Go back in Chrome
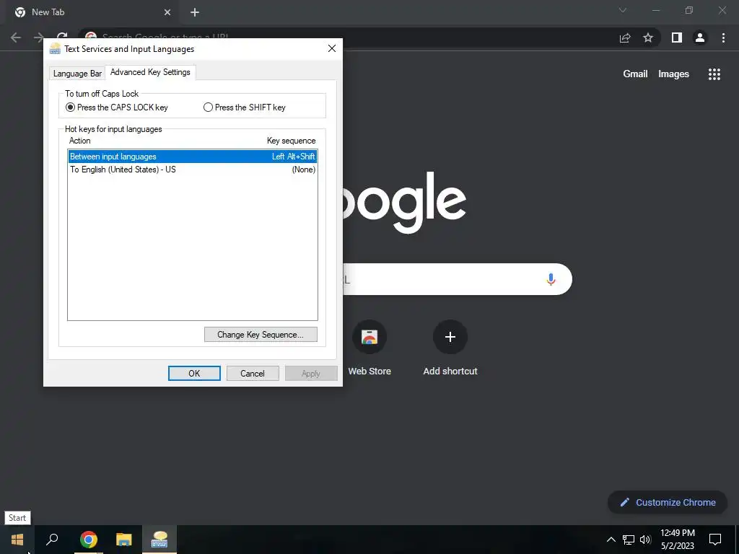Screen dimensions: 739x554 pyautogui.click(x=16, y=38)
